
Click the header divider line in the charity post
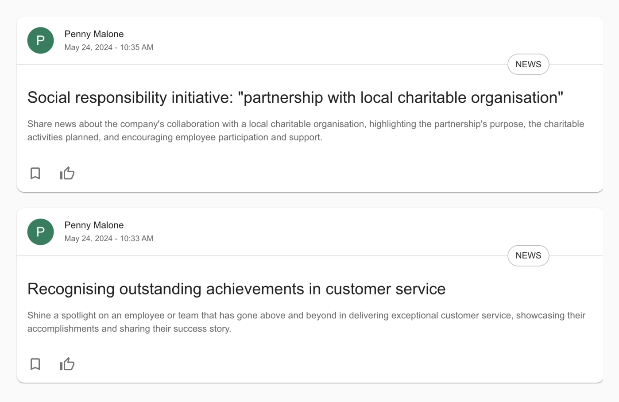266,65
